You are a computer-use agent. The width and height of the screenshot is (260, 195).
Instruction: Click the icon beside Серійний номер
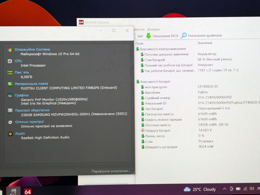[x=142, y=98]
